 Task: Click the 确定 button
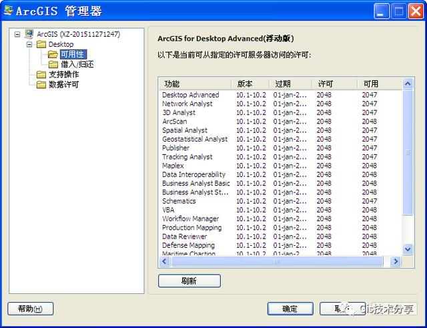point(290,309)
